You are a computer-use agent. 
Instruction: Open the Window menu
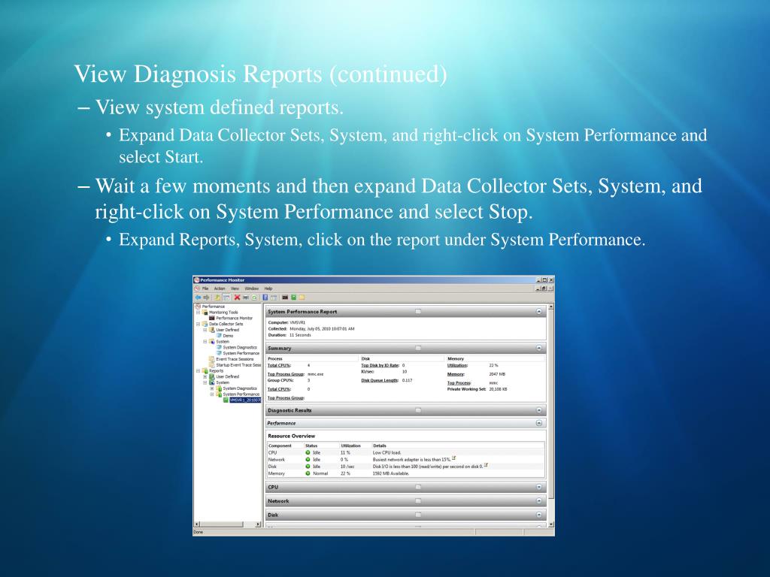[251, 288]
